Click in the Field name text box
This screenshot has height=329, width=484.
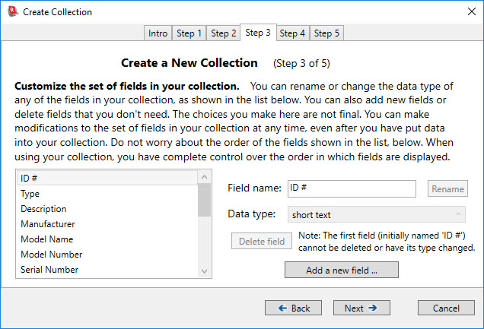(x=352, y=188)
